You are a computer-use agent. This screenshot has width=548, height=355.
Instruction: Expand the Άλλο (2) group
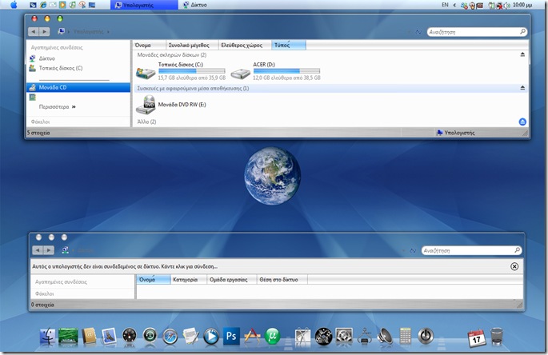pos(146,122)
